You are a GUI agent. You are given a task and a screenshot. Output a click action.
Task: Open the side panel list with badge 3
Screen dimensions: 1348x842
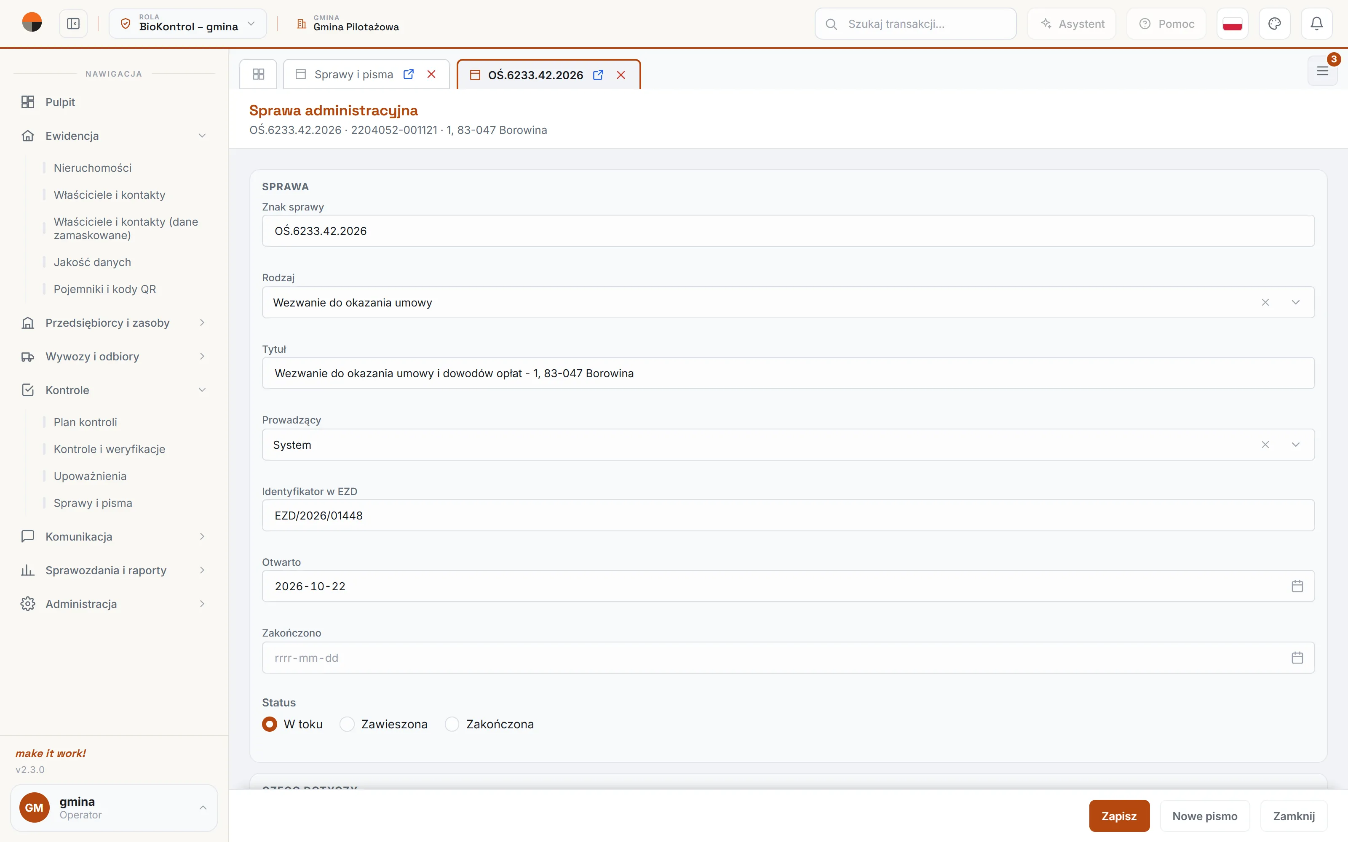tap(1322, 71)
